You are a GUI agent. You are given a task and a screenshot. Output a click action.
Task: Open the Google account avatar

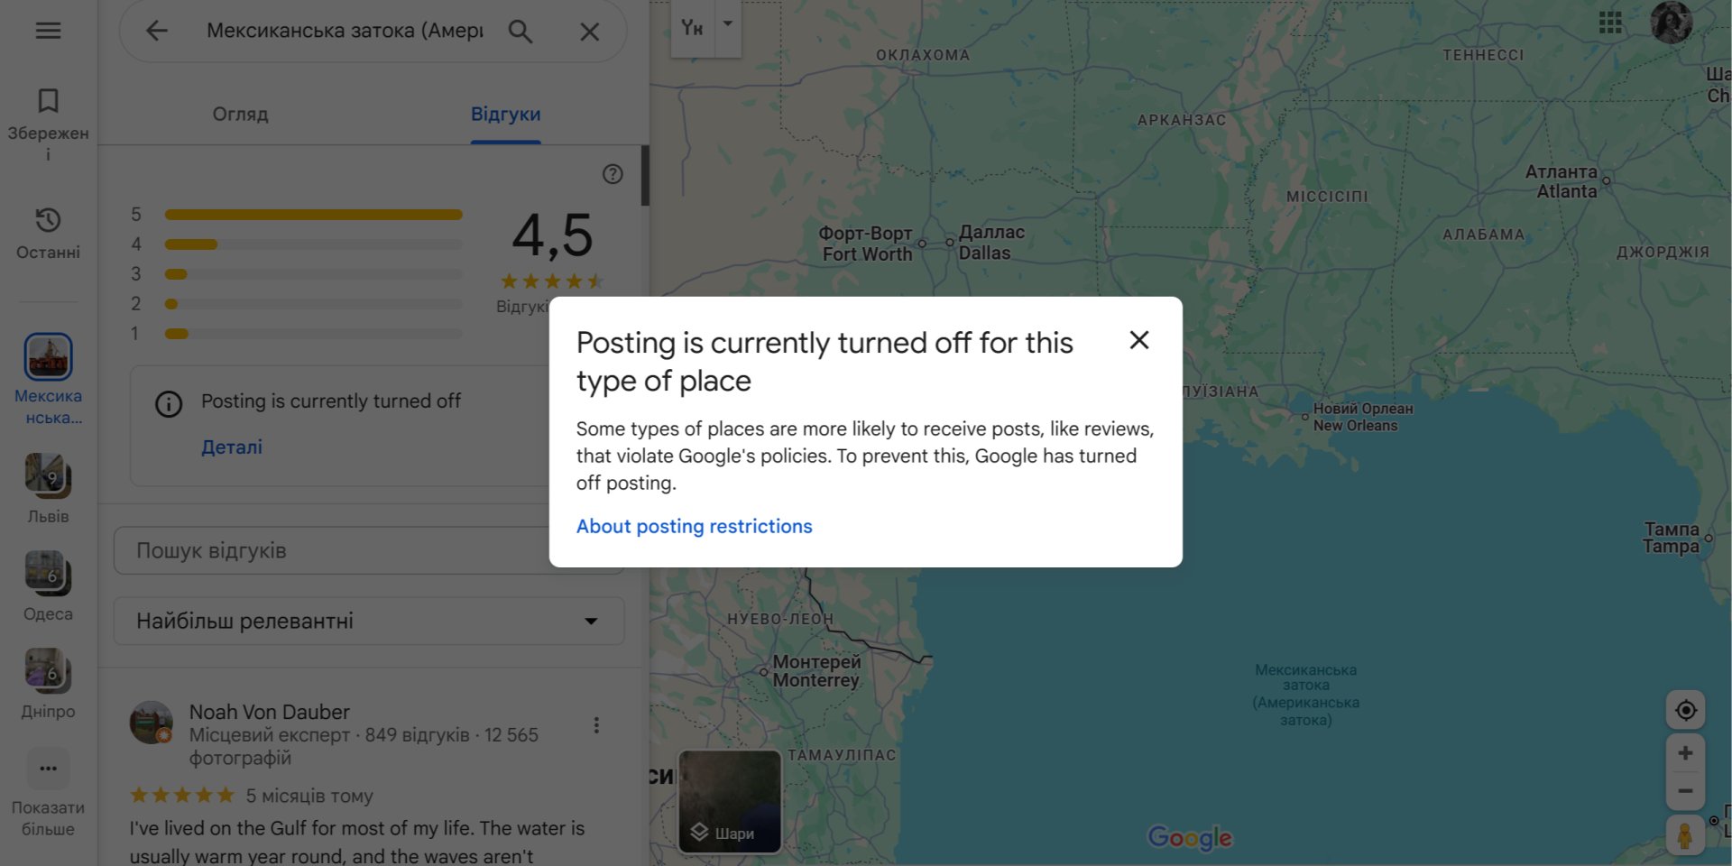(x=1672, y=23)
